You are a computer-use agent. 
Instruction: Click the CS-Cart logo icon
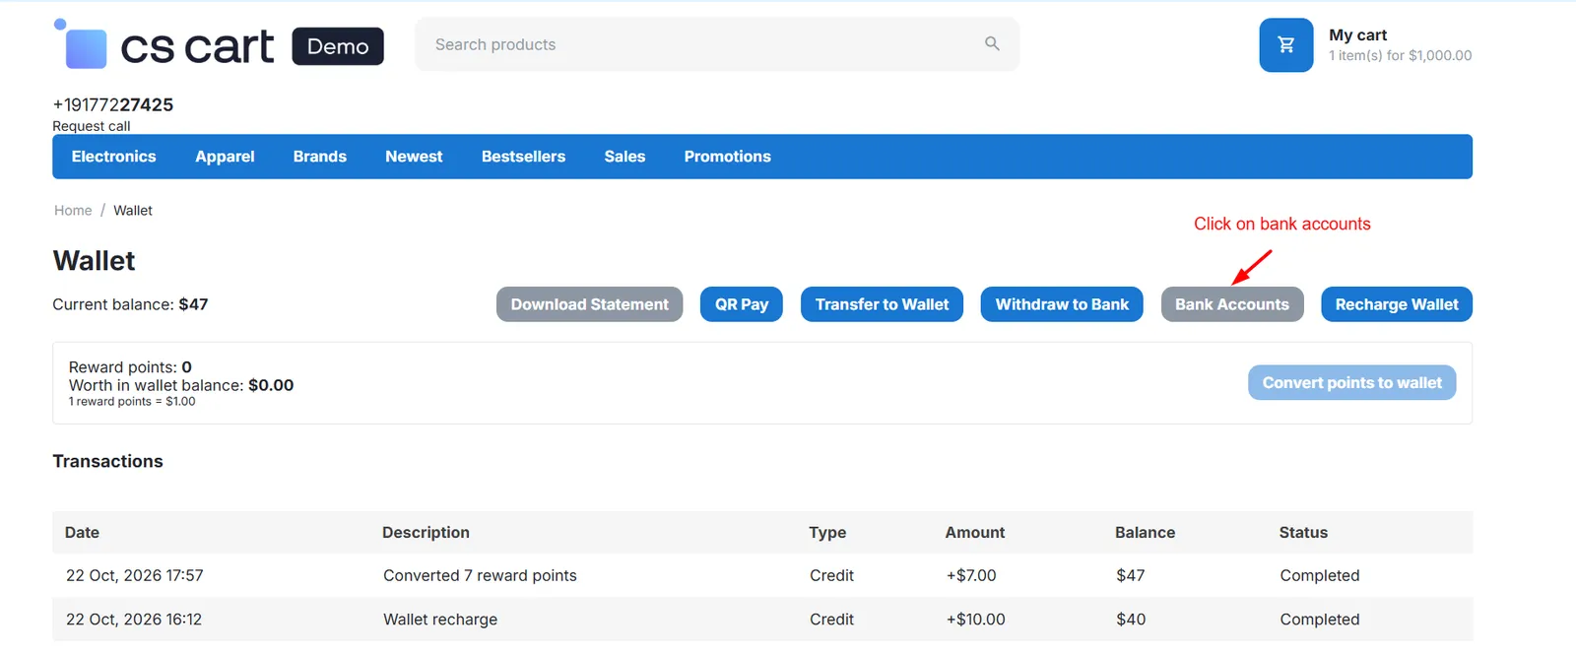click(x=81, y=44)
